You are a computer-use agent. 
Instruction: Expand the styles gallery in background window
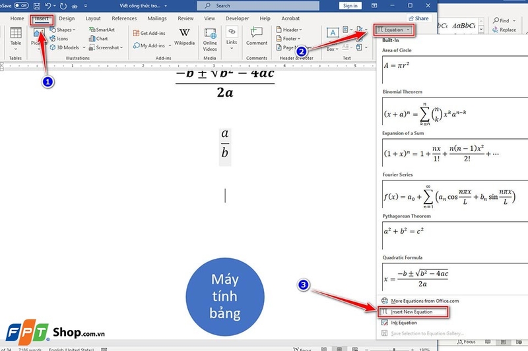point(481,30)
